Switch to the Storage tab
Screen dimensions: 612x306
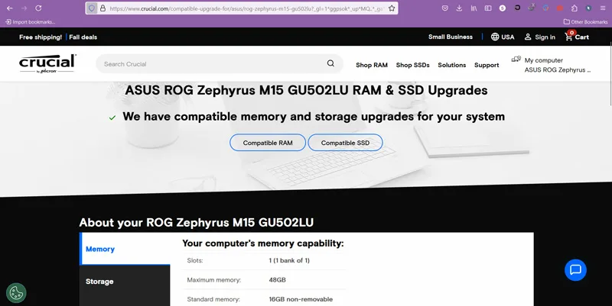125,282
